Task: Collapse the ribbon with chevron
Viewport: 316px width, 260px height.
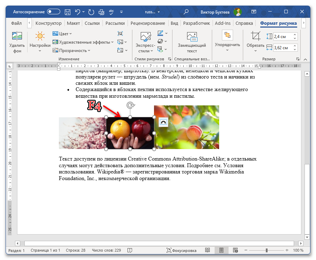Action: click(305, 59)
